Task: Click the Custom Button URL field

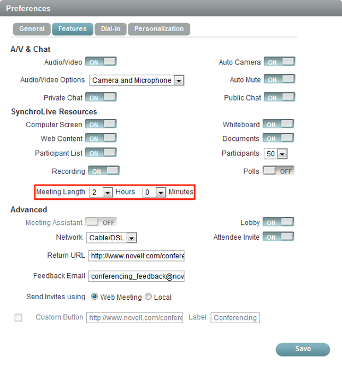Action: (134, 318)
